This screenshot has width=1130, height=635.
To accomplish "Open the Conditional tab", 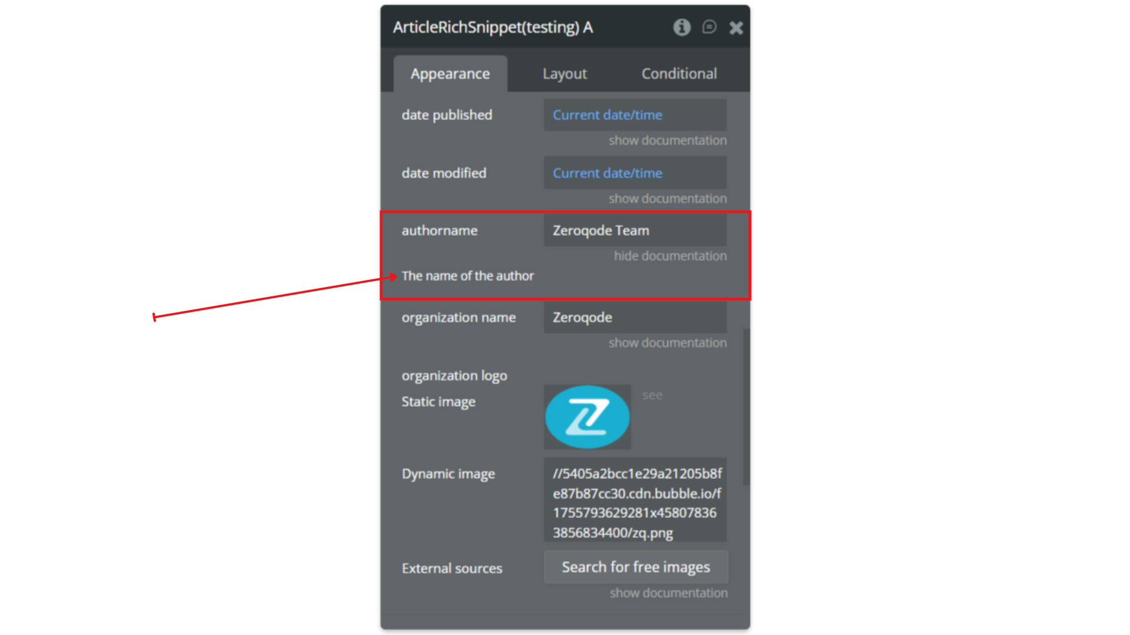I will [x=679, y=73].
